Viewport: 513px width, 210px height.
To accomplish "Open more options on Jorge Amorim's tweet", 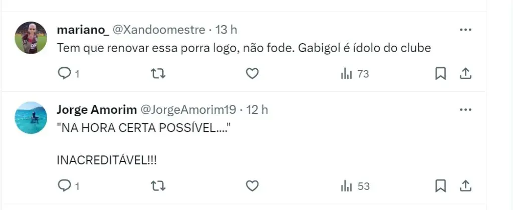I will (x=465, y=109).
